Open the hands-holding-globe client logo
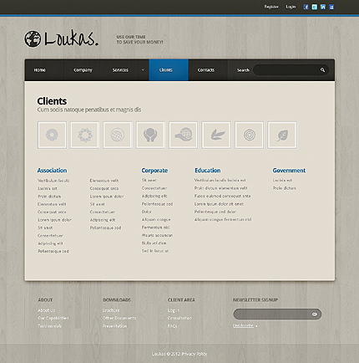Screen dimensions: 359x363 (x=150, y=135)
